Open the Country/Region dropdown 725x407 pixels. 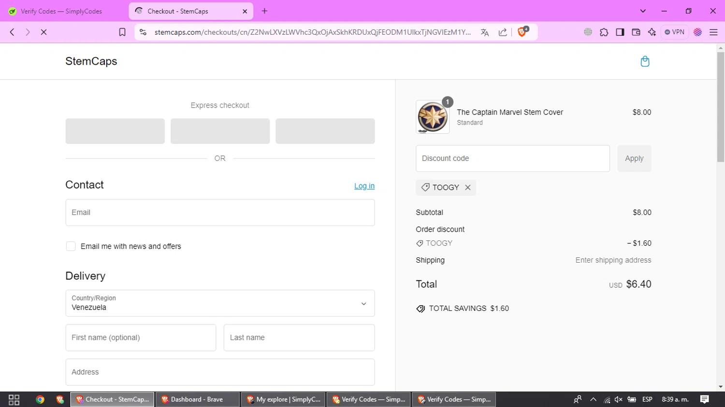tap(220, 303)
